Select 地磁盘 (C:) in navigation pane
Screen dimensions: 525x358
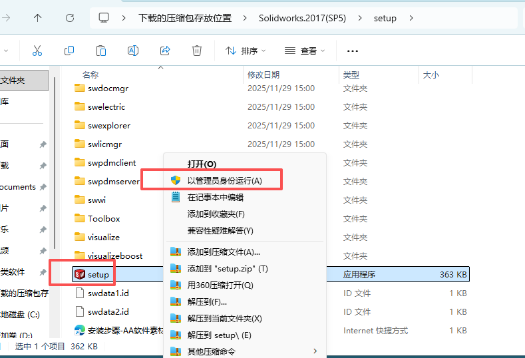point(20,315)
